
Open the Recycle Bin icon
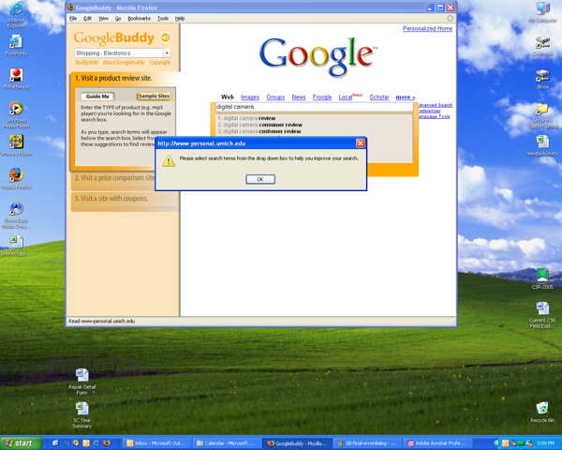pyautogui.click(x=542, y=409)
